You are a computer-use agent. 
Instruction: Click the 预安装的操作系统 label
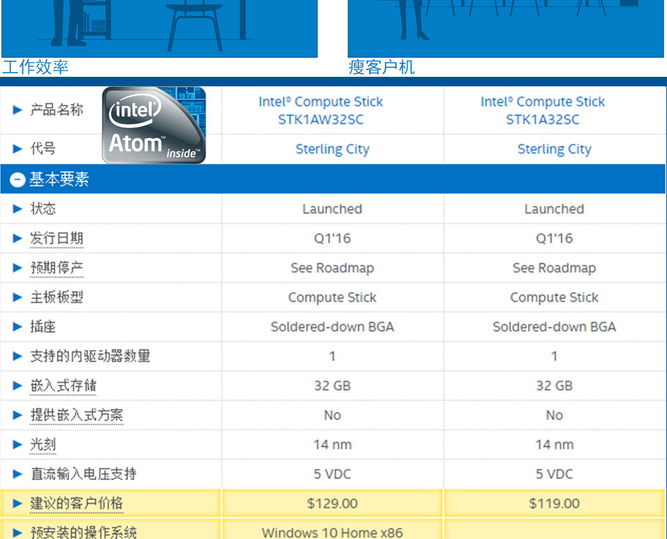pos(84,532)
